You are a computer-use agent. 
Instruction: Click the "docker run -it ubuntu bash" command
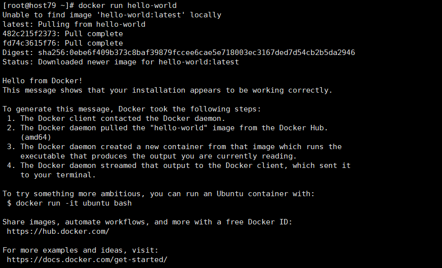[x=74, y=203]
